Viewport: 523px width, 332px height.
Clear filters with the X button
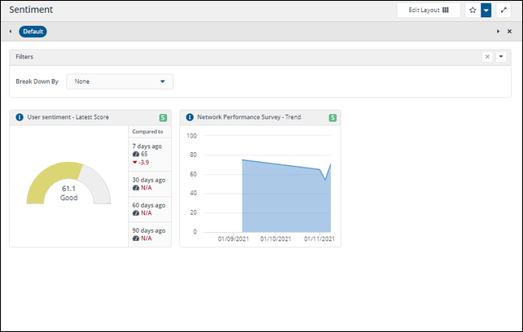(x=487, y=57)
